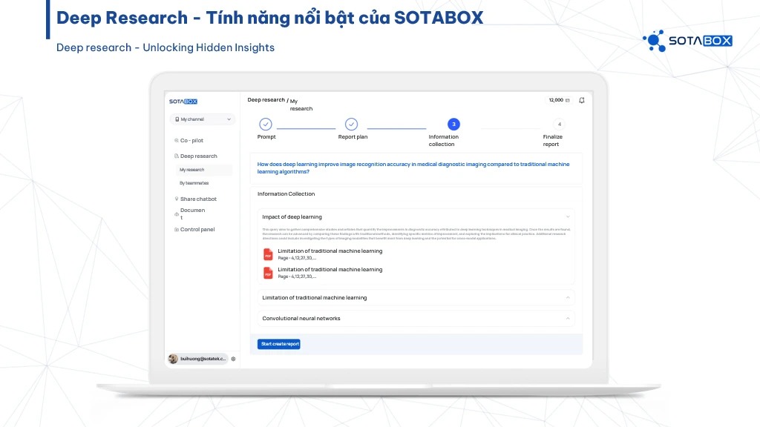Go to Share chatbot
This screenshot has height=427, width=760.
click(x=198, y=199)
